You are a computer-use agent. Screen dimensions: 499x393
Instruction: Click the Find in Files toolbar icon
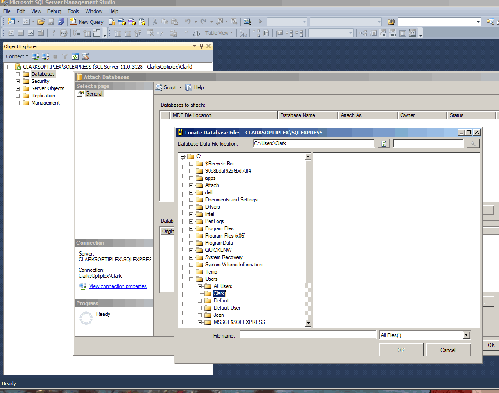coord(391,22)
